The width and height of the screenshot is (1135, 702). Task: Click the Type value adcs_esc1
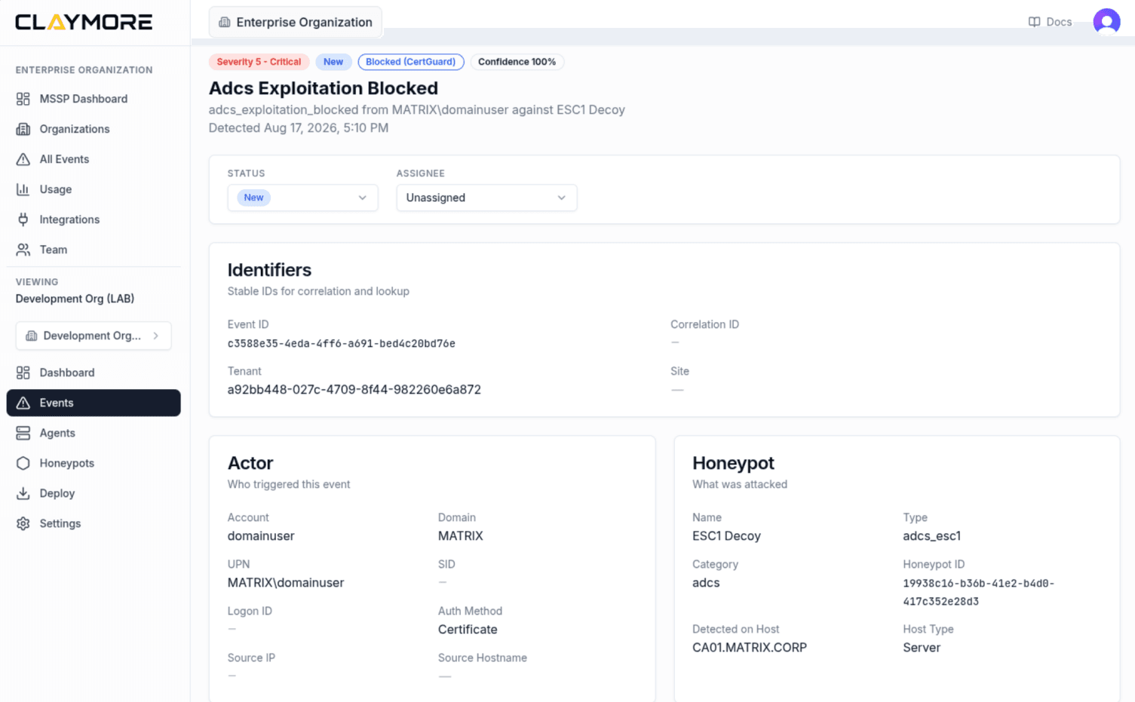pyautogui.click(x=932, y=536)
